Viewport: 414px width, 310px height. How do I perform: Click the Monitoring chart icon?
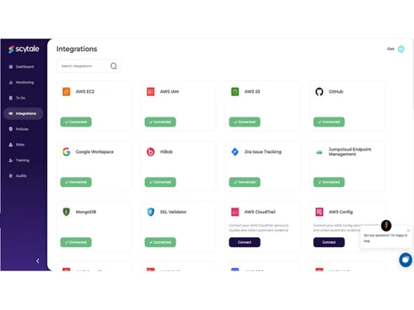click(11, 83)
